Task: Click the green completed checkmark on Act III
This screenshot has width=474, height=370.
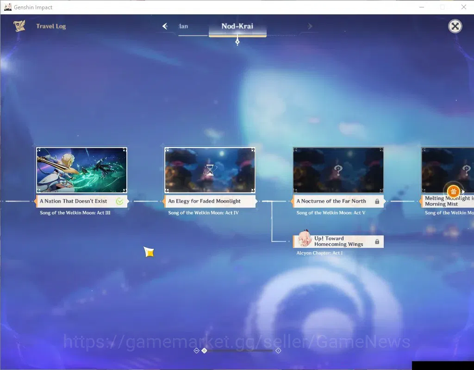Action: [120, 201]
